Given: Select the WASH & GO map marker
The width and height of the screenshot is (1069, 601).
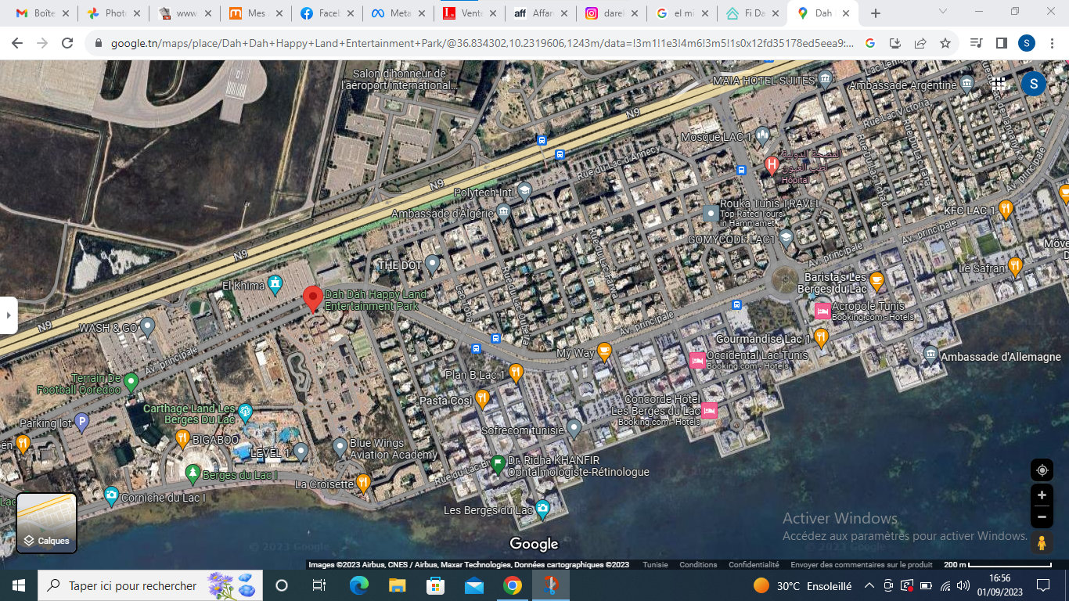Looking at the screenshot, I should pos(147,326).
